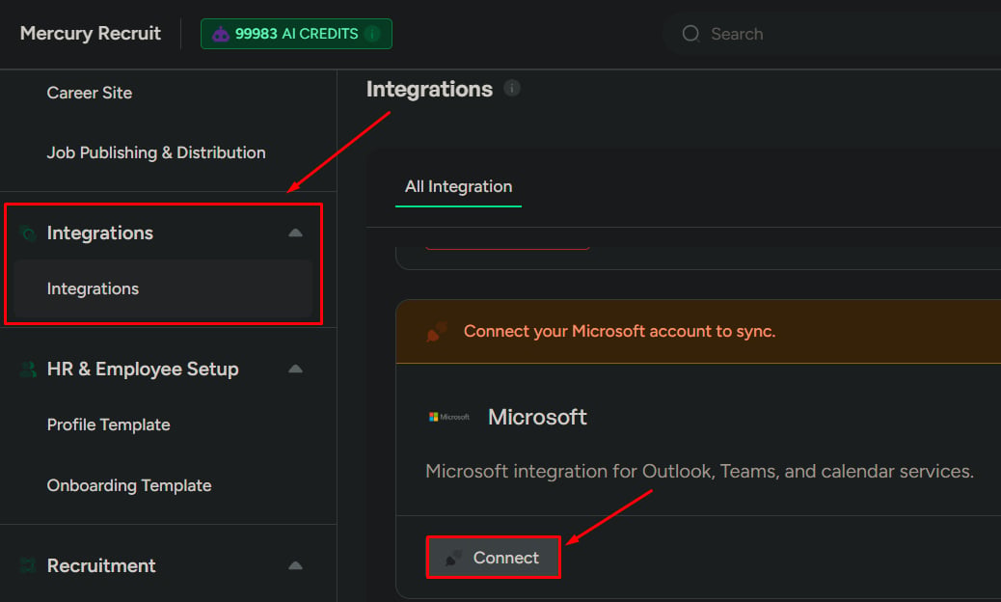
Task: Collapse the Integrations sidebar section
Action: point(295,233)
